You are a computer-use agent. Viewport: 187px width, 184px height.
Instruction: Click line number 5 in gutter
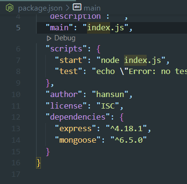[18, 28]
